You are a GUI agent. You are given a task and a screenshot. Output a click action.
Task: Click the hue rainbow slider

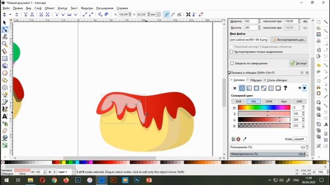[264, 107]
